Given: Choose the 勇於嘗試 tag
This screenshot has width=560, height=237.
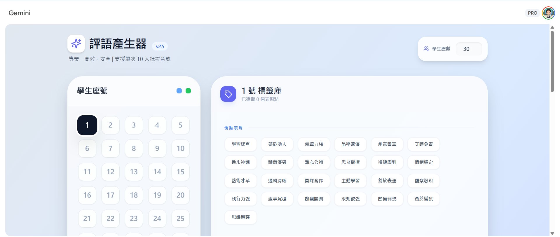Looking at the screenshot, I should (424, 199).
